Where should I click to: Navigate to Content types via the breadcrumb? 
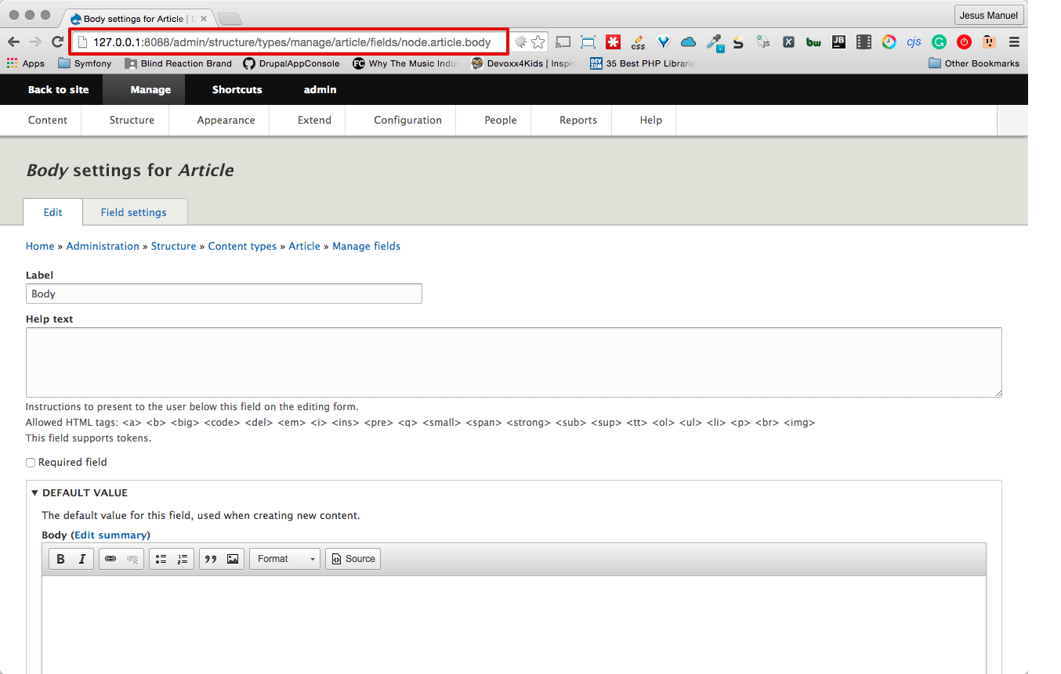tap(242, 246)
